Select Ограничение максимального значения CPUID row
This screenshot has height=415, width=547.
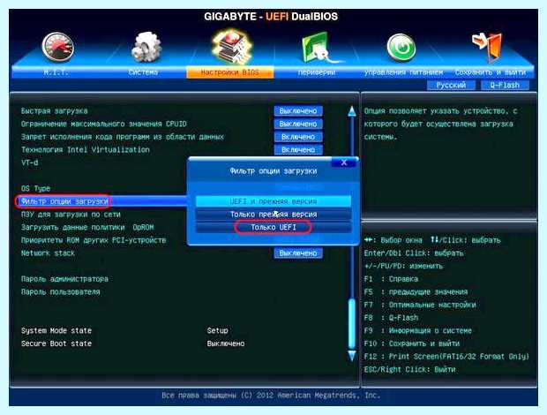pyautogui.click(x=104, y=124)
